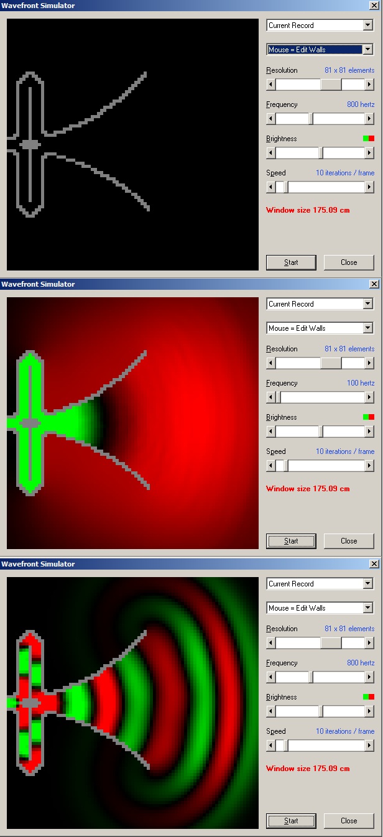Click Frequency slider right arrow in middle window
Screen dimensions: 383x837
[369, 397]
